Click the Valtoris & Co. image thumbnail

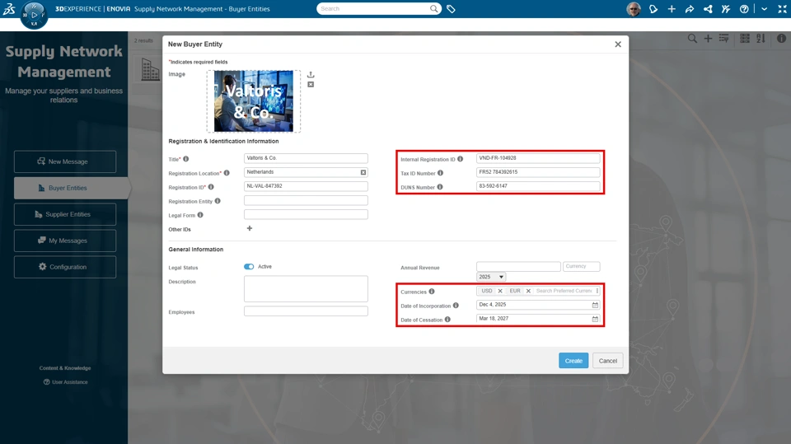[253, 100]
